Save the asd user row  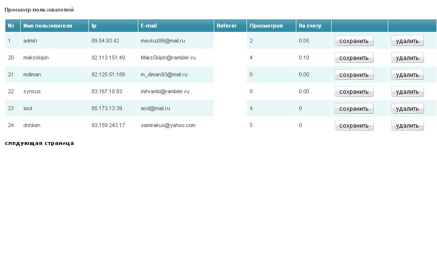pos(354,109)
